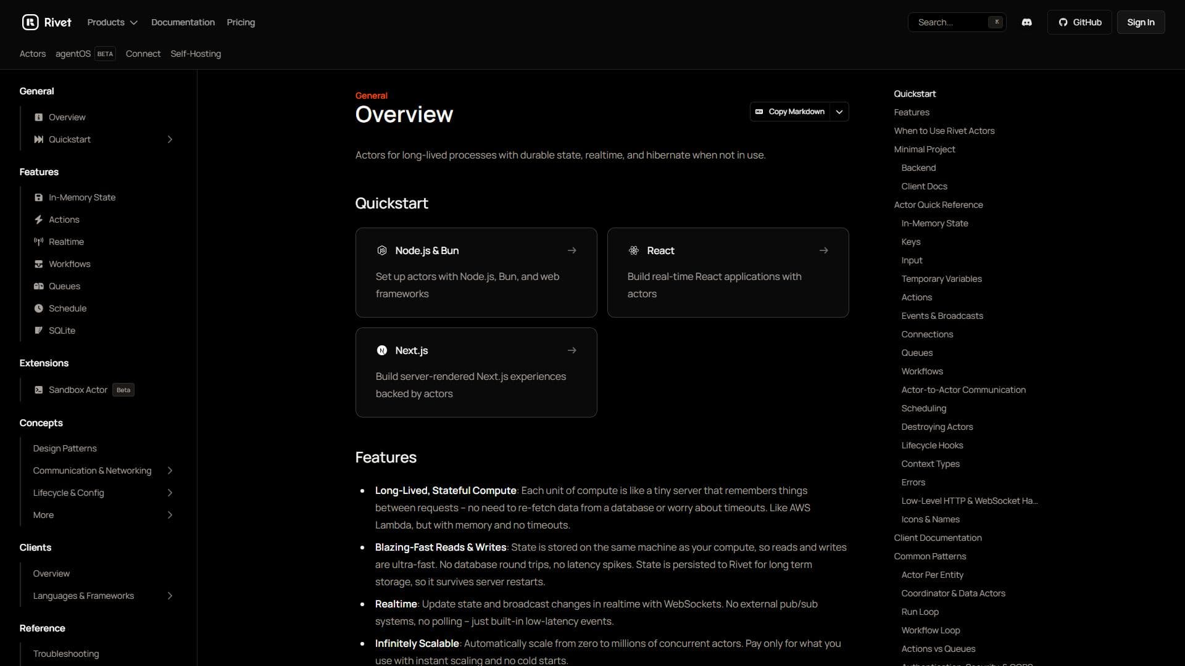
Task: Click the arrow on Node.js & Bun card
Action: tap(572, 250)
